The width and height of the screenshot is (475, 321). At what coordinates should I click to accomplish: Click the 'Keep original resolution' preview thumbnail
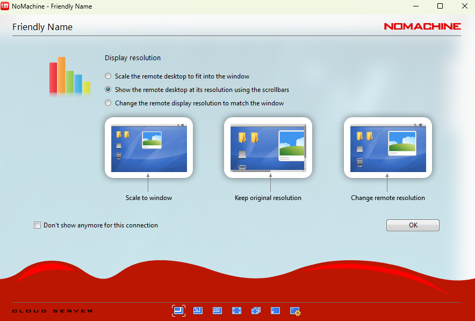click(268, 148)
